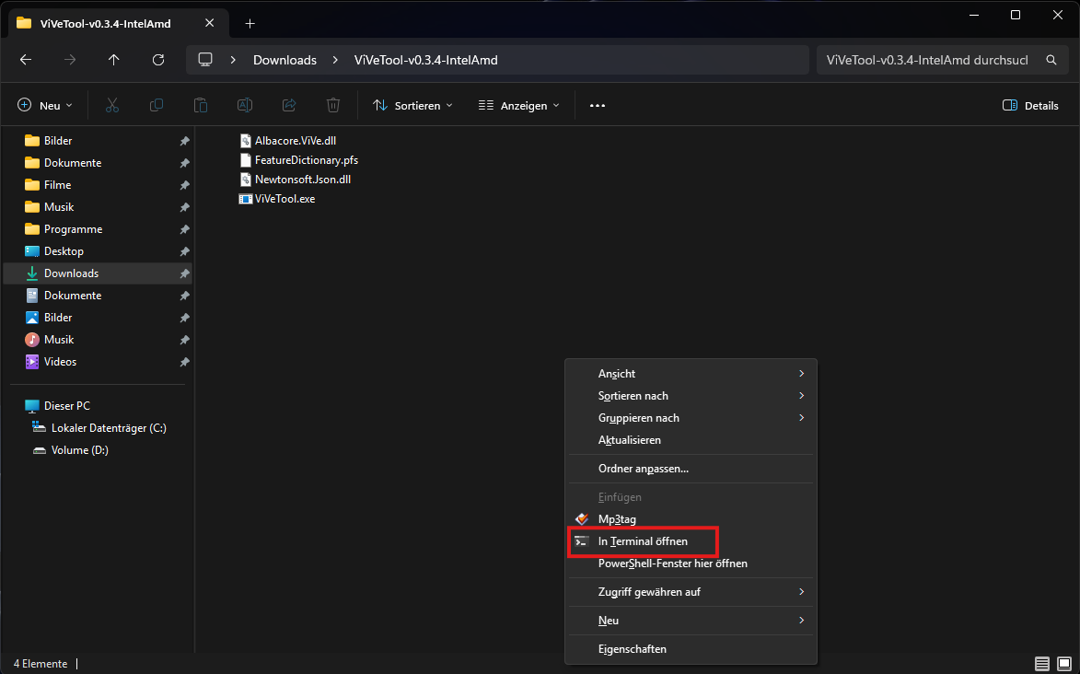Screen dimensions: 1080x674
Task: Open the three-dots more options menu
Action: click(598, 106)
